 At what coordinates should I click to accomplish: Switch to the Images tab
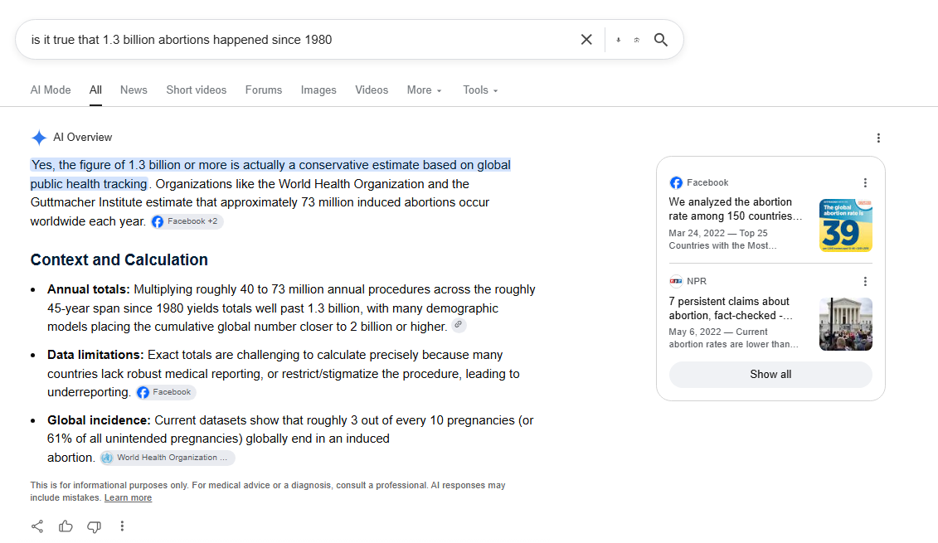pos(318,90)
